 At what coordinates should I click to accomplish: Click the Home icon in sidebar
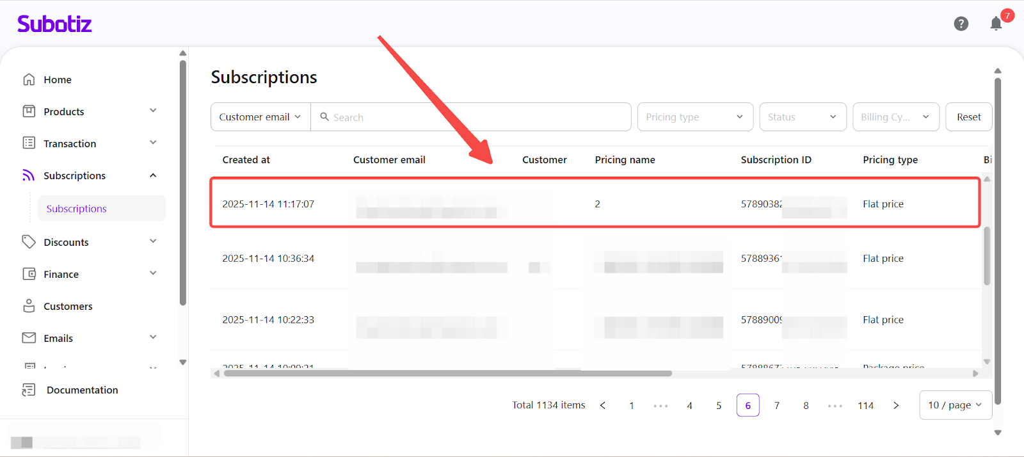click(29, 79)
